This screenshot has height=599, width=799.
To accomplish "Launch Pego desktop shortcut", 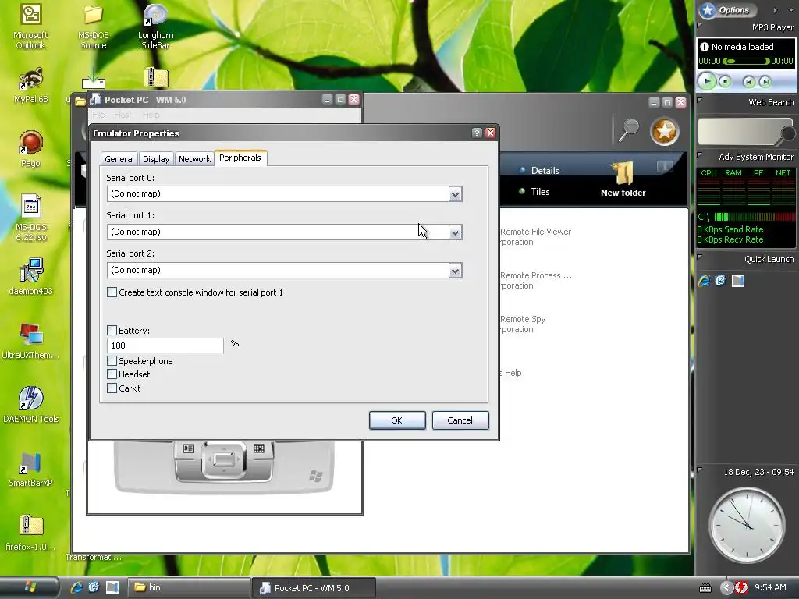I will (x=30, y=149).
